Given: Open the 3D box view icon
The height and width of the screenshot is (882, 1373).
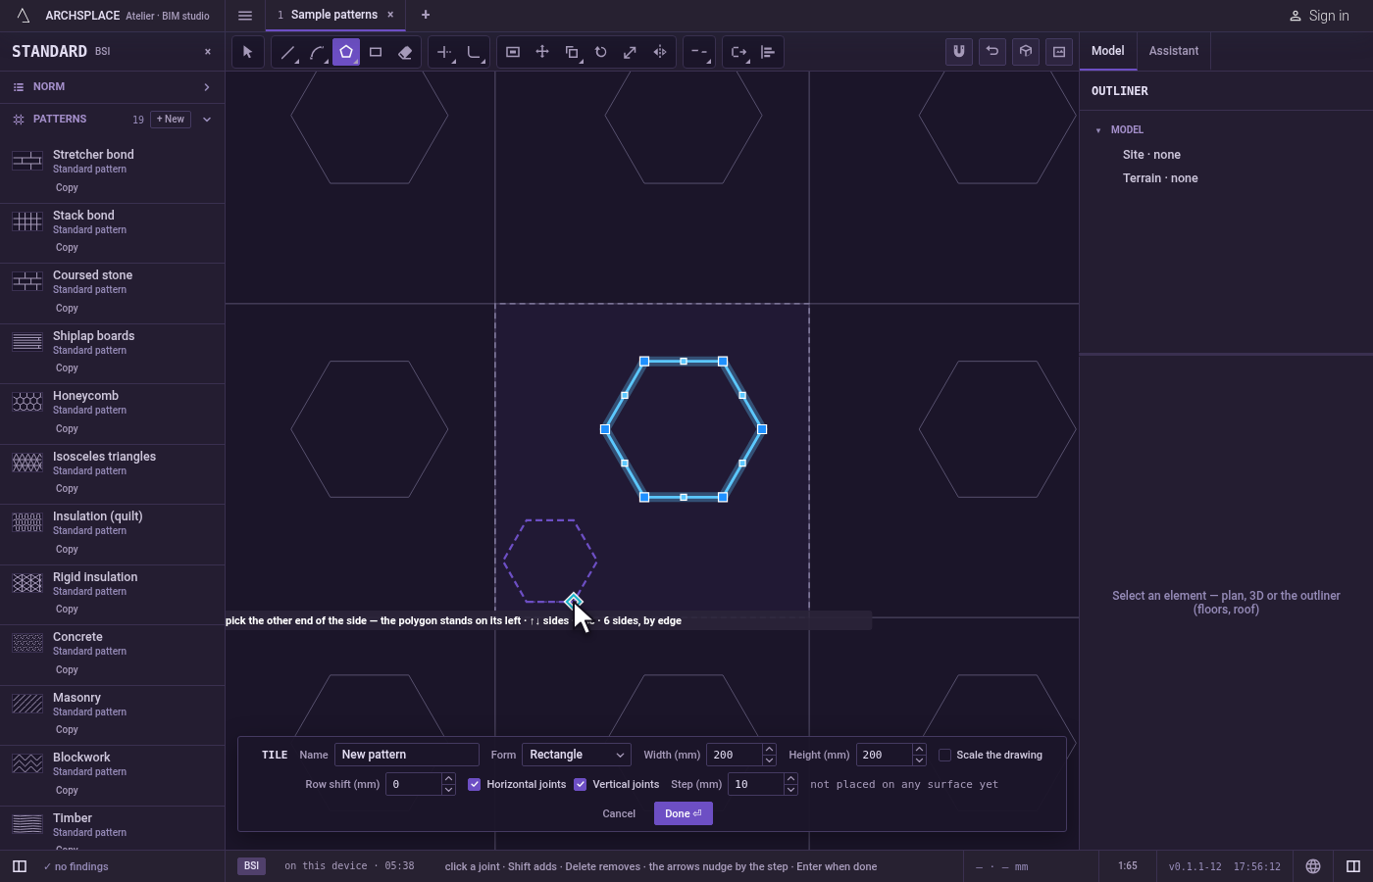Looking at the screenshot, I should (x=1026, y=52).
